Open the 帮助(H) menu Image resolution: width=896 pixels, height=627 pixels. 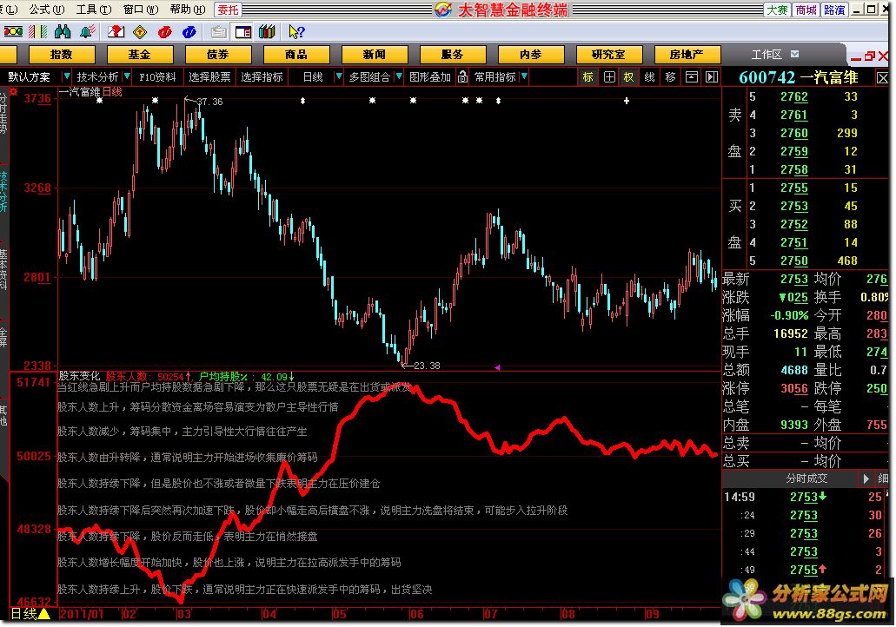click(x=188, y=10)
